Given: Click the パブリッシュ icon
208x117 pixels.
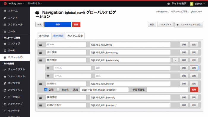Looking at the screenshot, I should [x=5, y=90].
